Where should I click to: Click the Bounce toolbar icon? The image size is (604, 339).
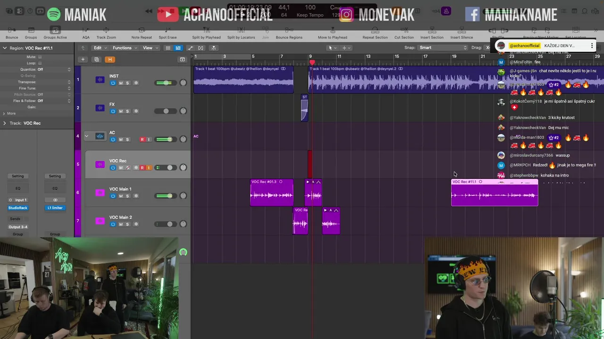coord(12,31)
